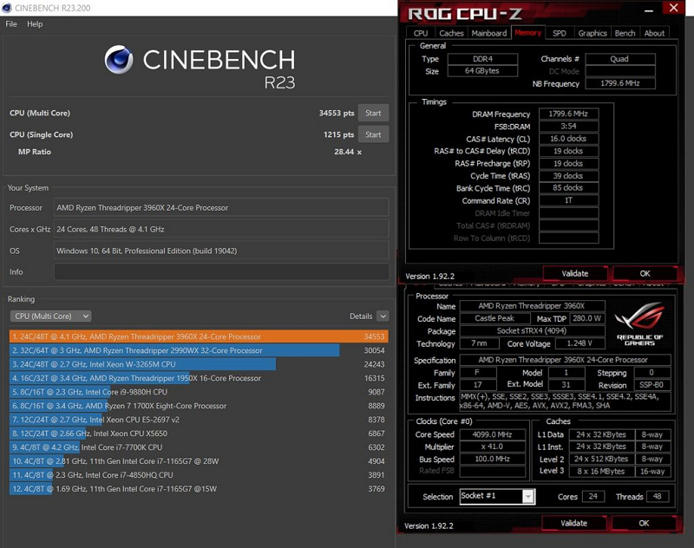694x548 pixels.
Task: Click the Cinebench icon in the title bar
Action: tap(8, 8)
